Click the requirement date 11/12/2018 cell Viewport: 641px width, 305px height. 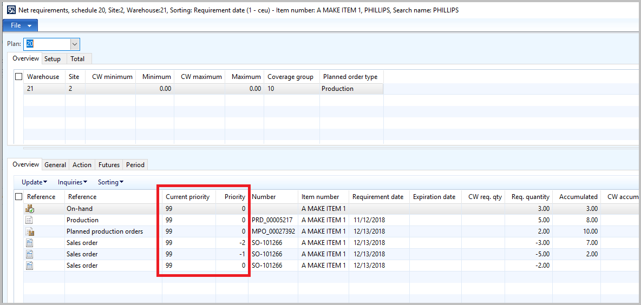379,220
